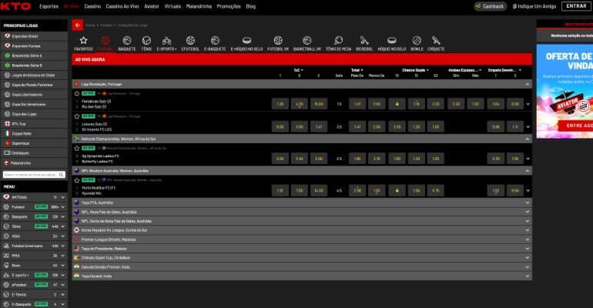Click the KTO logo
The image size is (593, 308).
pos(15,6)
